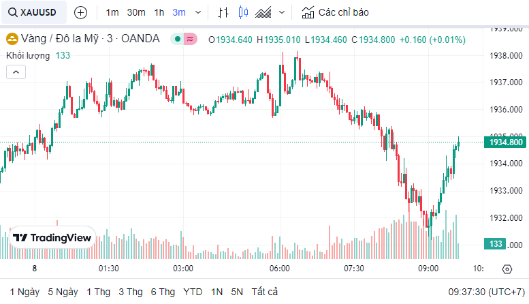529x304 pixels.
Task: Click the gold symbol icon in legend
Action: point(12,39)
